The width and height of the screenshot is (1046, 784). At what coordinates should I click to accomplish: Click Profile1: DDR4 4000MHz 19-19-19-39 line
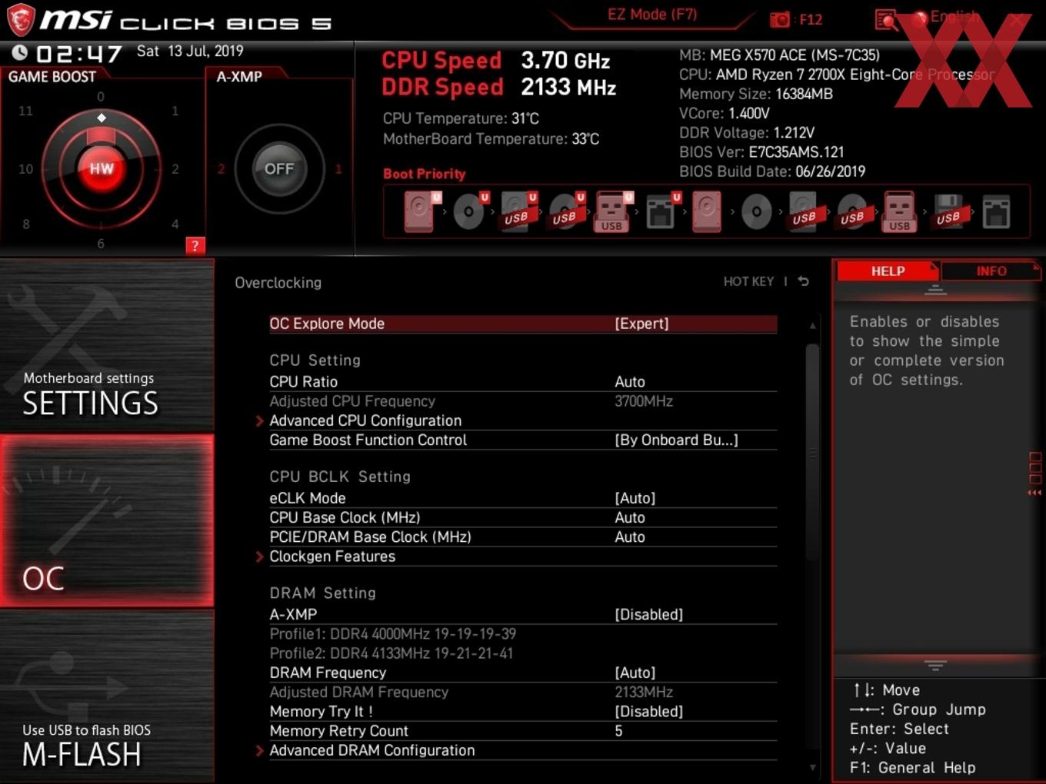393,634
